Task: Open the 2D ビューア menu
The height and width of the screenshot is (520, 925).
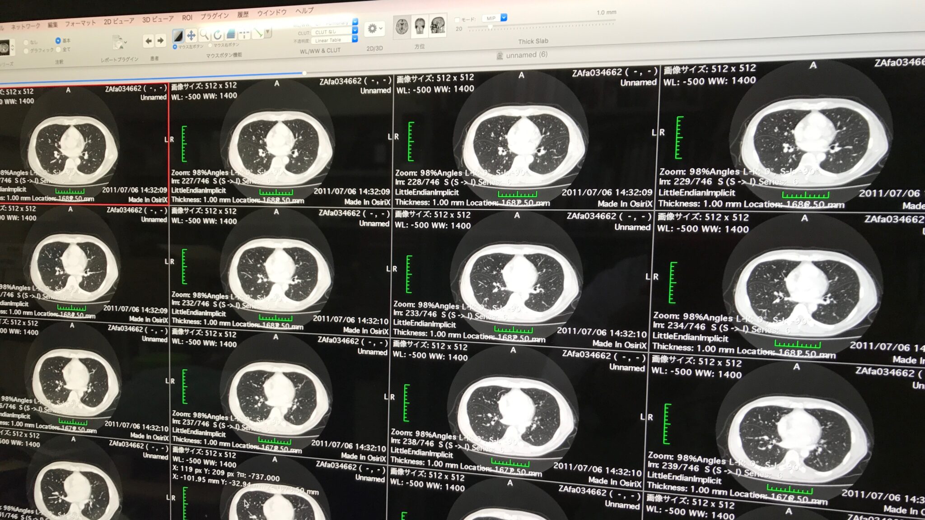Action: (119, 21)
